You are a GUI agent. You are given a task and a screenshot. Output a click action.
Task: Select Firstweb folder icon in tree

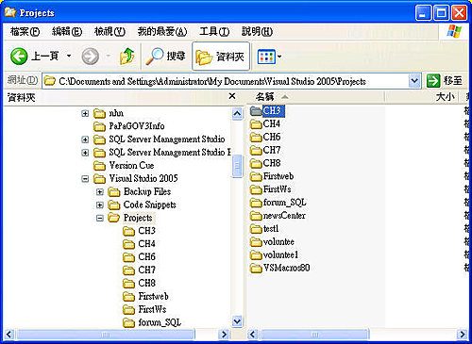point(128,297)
